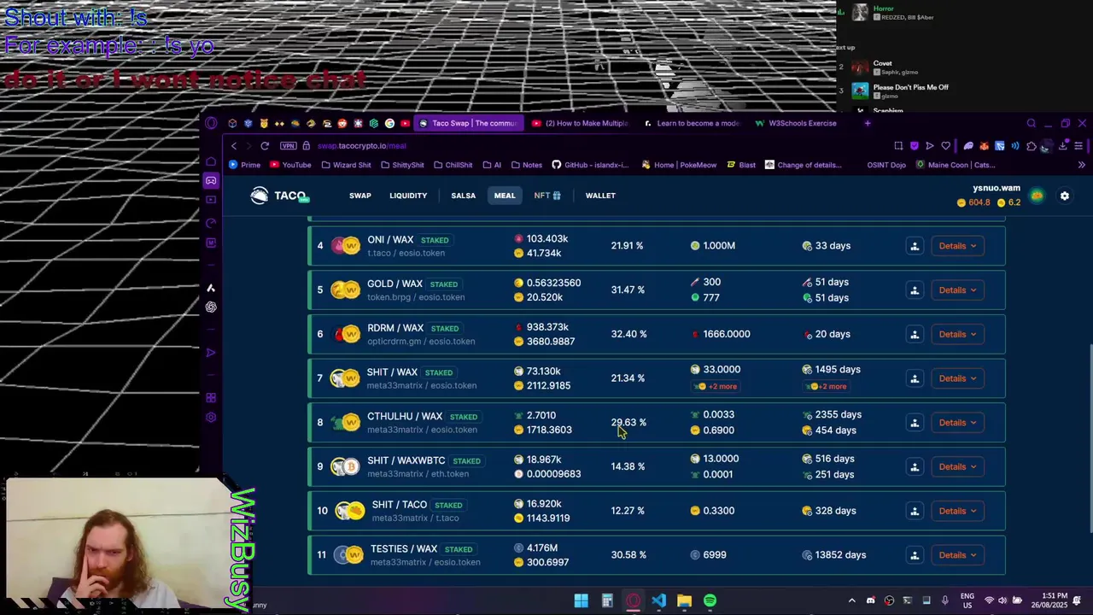
Task: Expand Details for CTHULHU / WAX
Action: [x=957, y=423]
